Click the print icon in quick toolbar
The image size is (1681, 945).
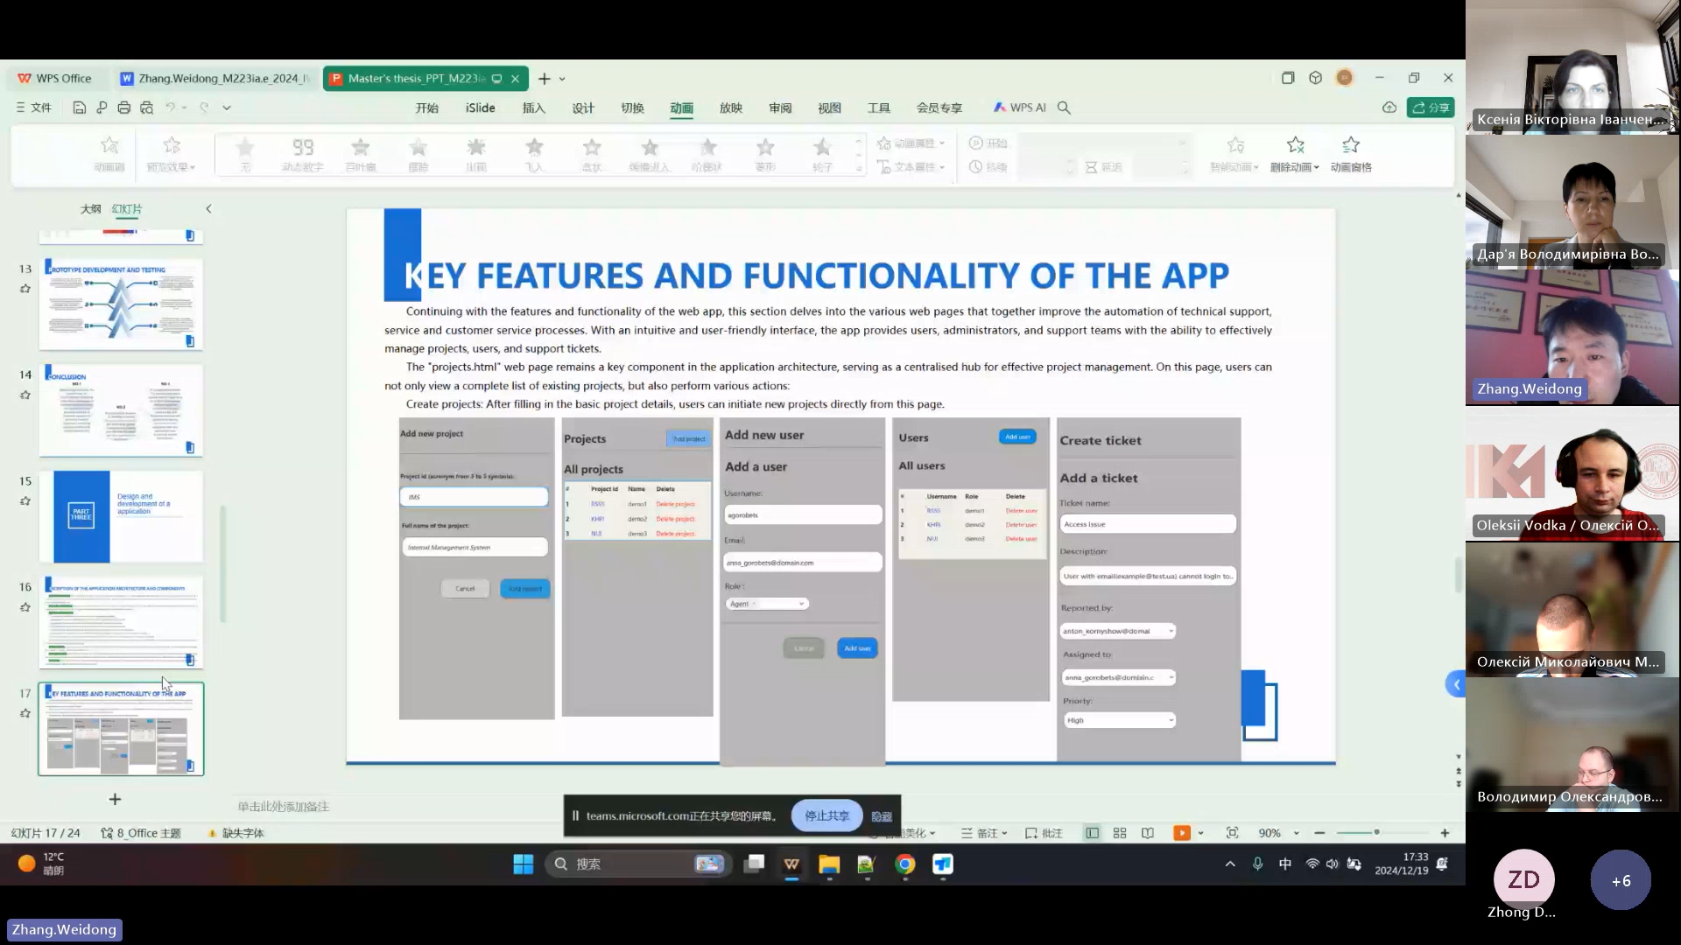123,108
